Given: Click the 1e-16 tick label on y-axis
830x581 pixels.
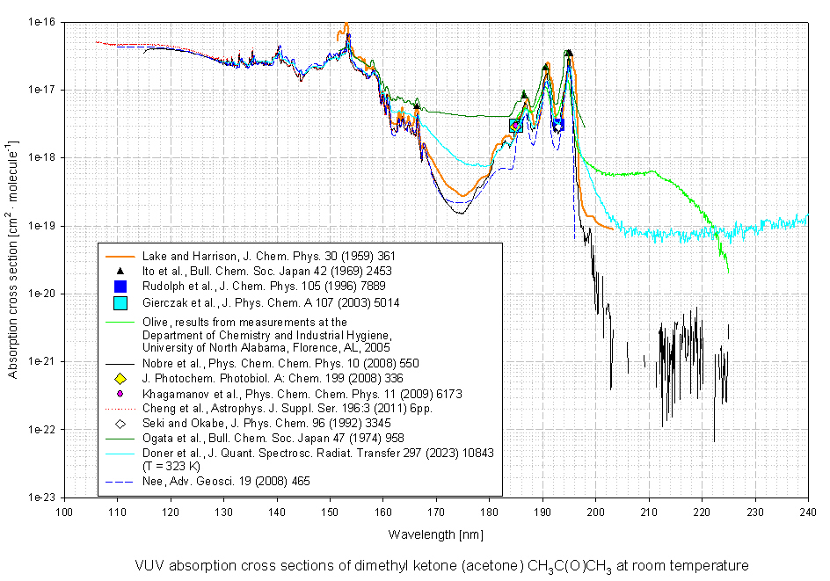Looking at the screenshot, I should point(40,22).
